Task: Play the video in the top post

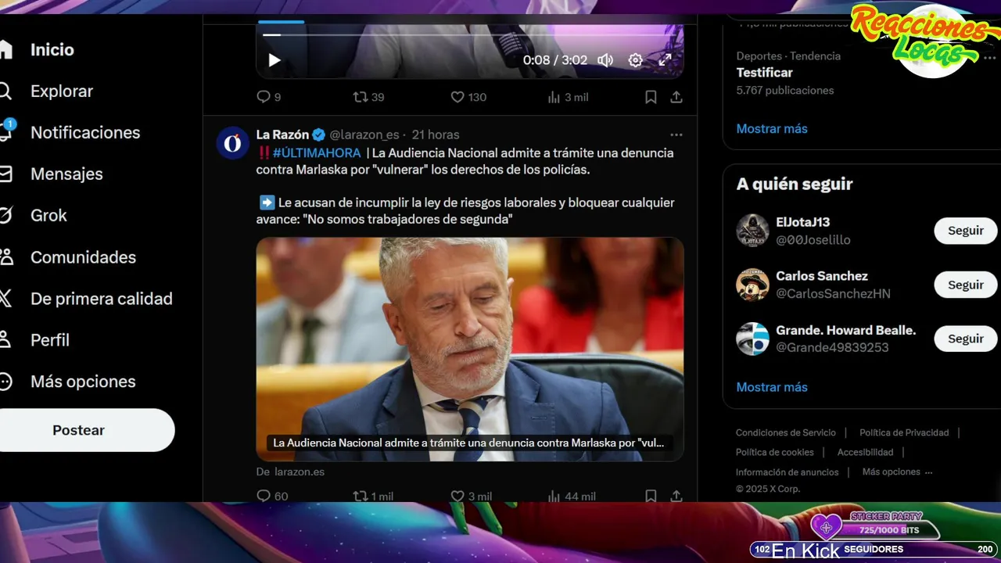Action: click(274, 60)
